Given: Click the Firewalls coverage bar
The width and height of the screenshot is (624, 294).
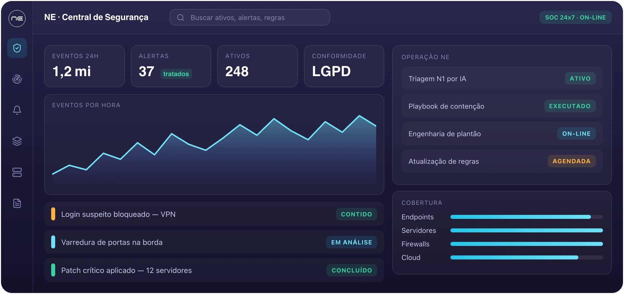Looking at the screenshot, I should [527, 244].
